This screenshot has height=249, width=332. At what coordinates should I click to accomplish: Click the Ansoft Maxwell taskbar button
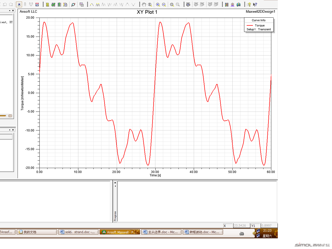(x=120, y=232)
